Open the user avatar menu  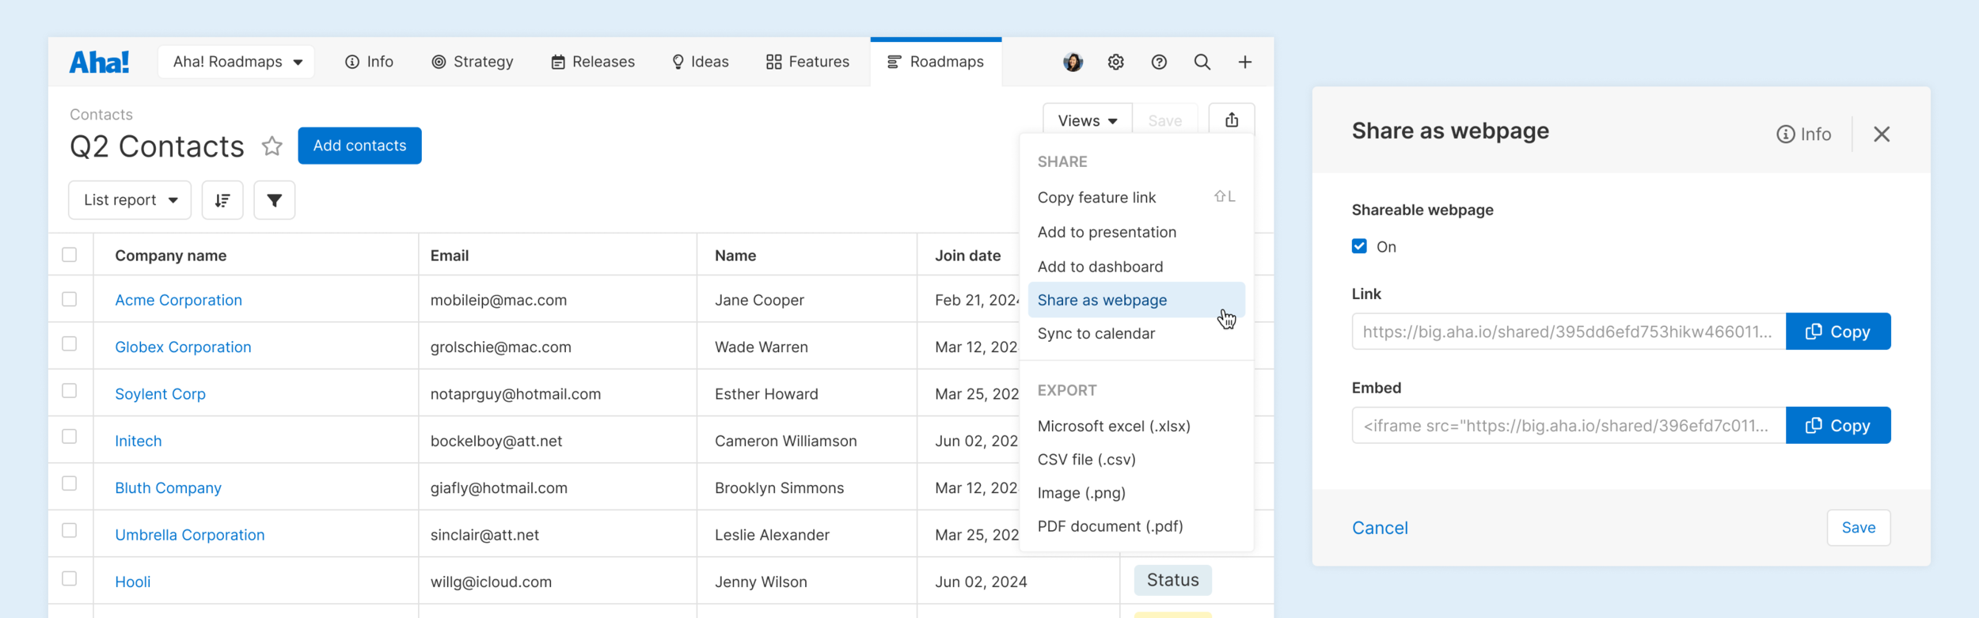1073,62
